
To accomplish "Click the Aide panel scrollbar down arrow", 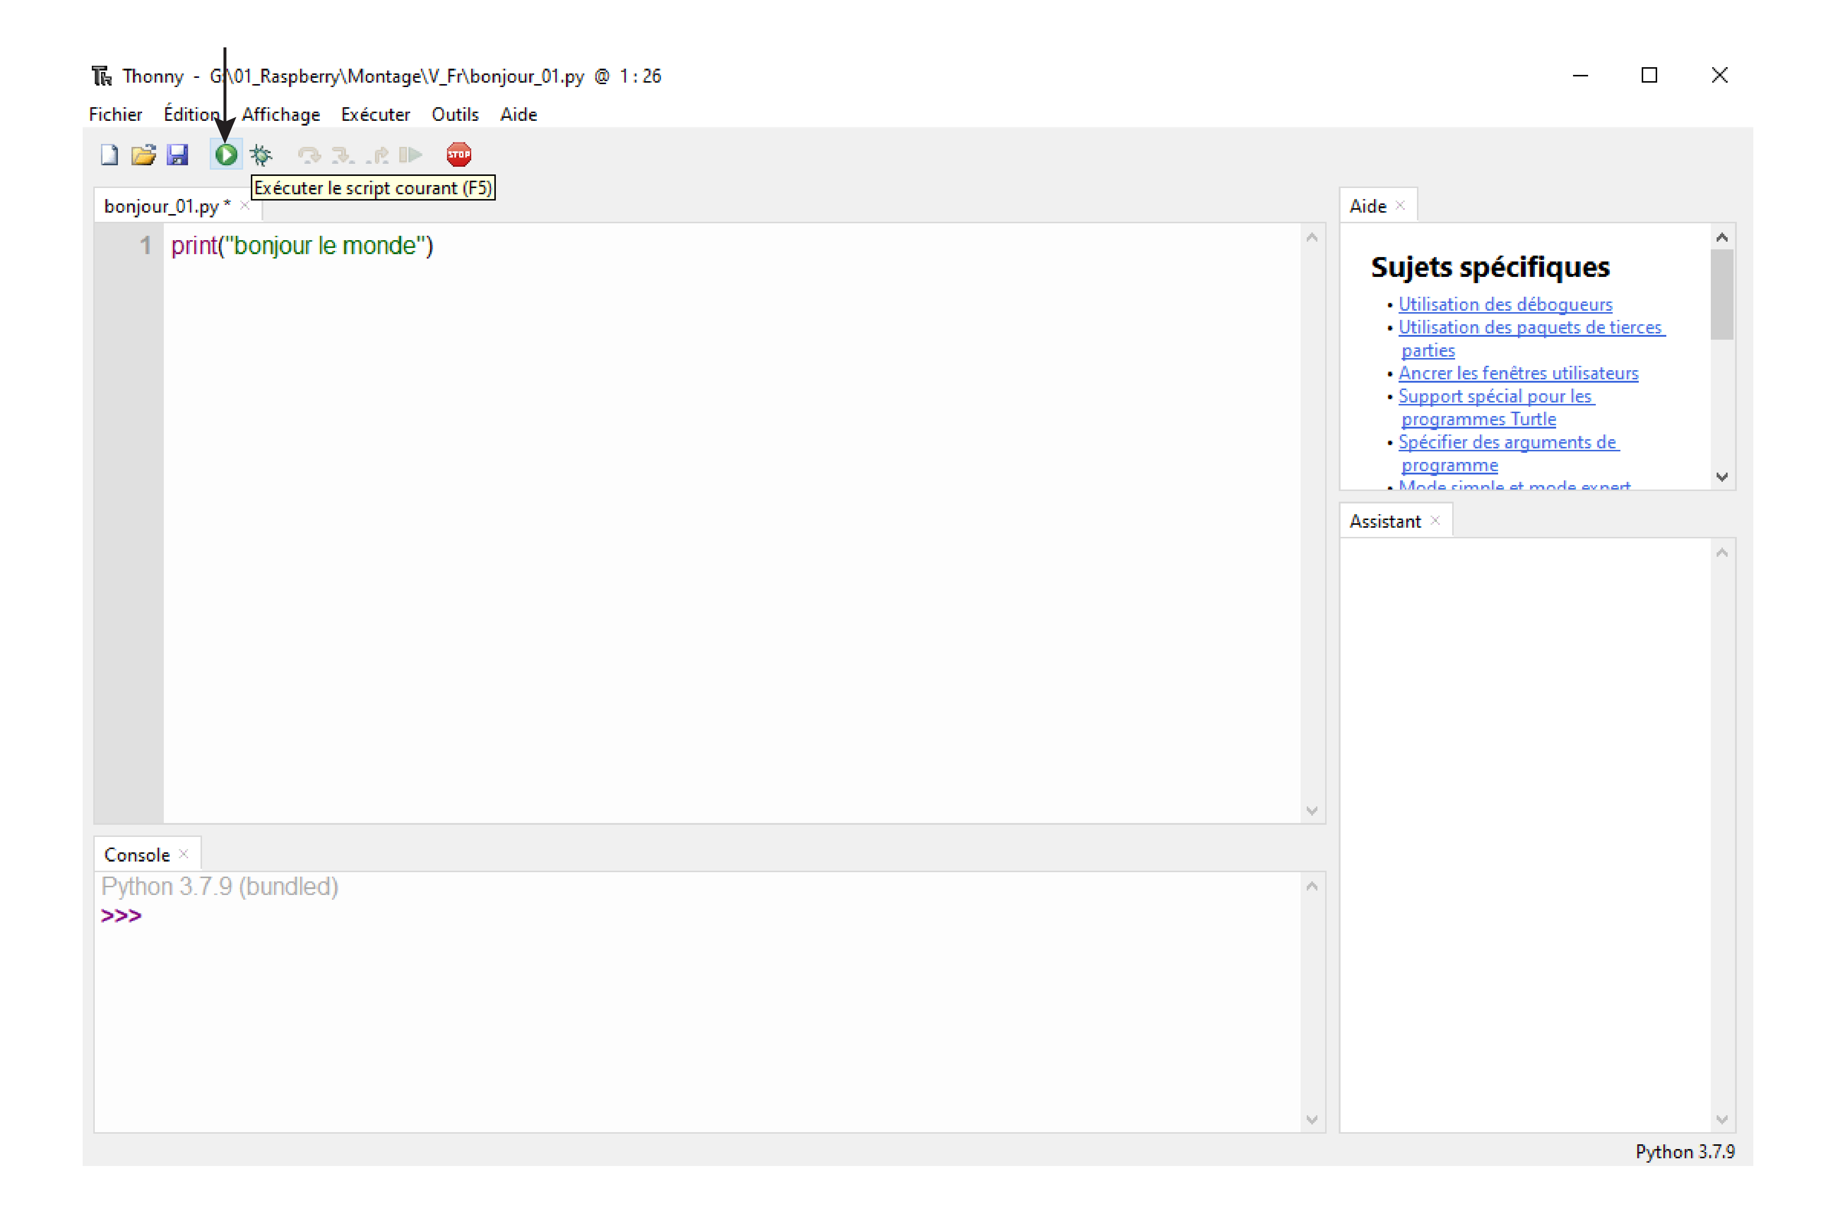I will click(x=1722, y=477).
